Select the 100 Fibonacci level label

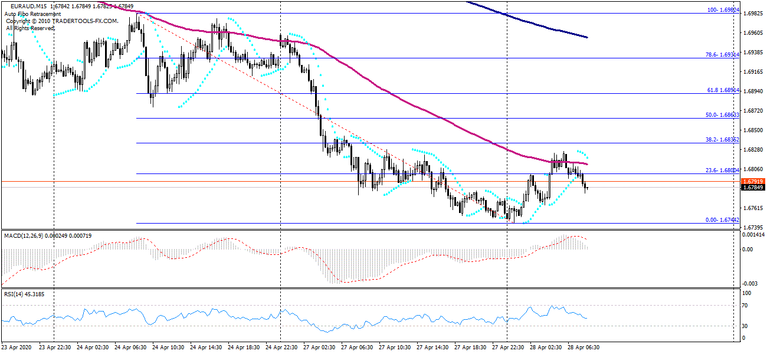723,11
